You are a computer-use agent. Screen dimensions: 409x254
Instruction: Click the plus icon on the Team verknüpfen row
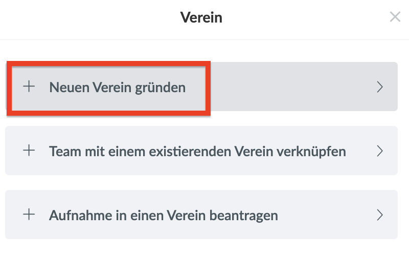point(29,151)
